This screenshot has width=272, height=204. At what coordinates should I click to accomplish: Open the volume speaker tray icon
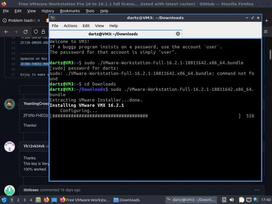click(232, 200)
